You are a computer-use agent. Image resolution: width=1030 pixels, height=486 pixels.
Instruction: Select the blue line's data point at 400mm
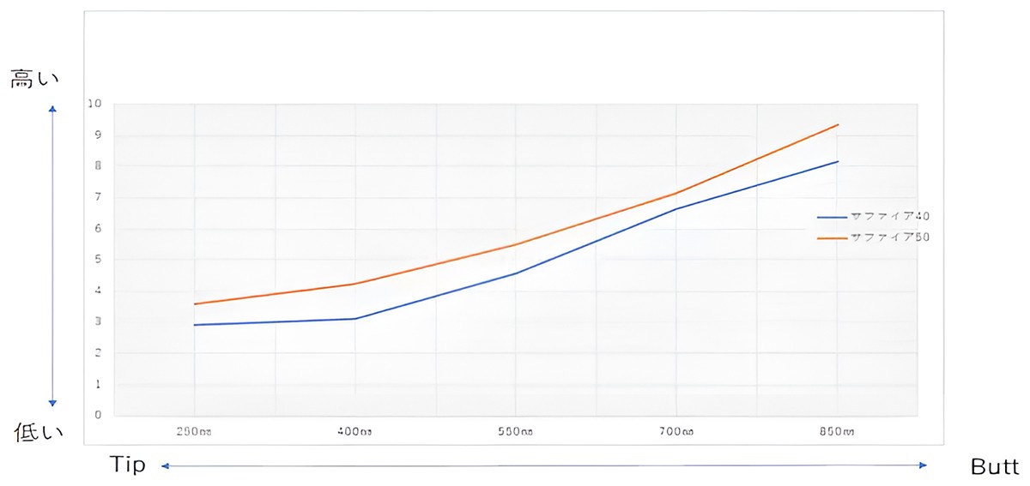pyautogui.click(x=355, y=319)
